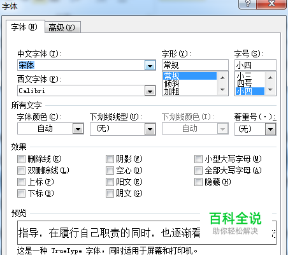Enable 小型大写字母 checkbox

198,159
